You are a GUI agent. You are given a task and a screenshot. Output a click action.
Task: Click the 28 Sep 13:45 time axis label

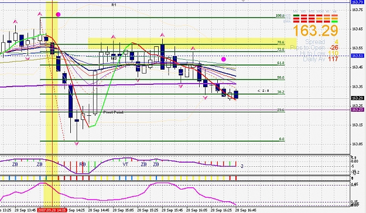pyautogui.click(x=25, y=210)
